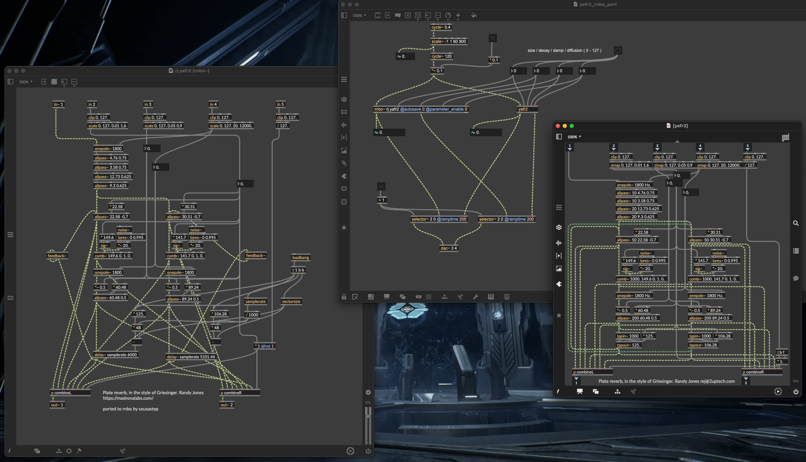Toggle the X toggle above '+ 1' object
The image size is (806, 462).
pos(381,186)
